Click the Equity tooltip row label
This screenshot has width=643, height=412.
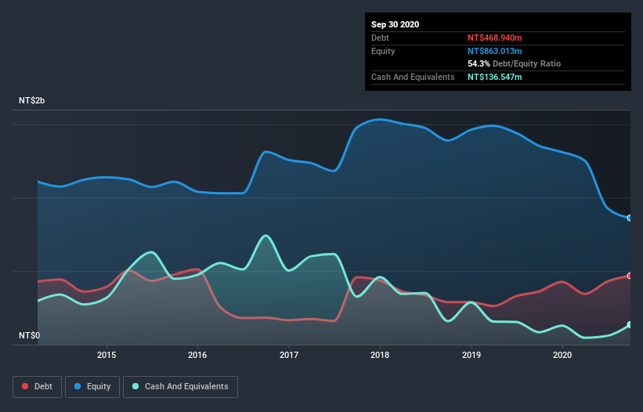[x=383, y=51]
